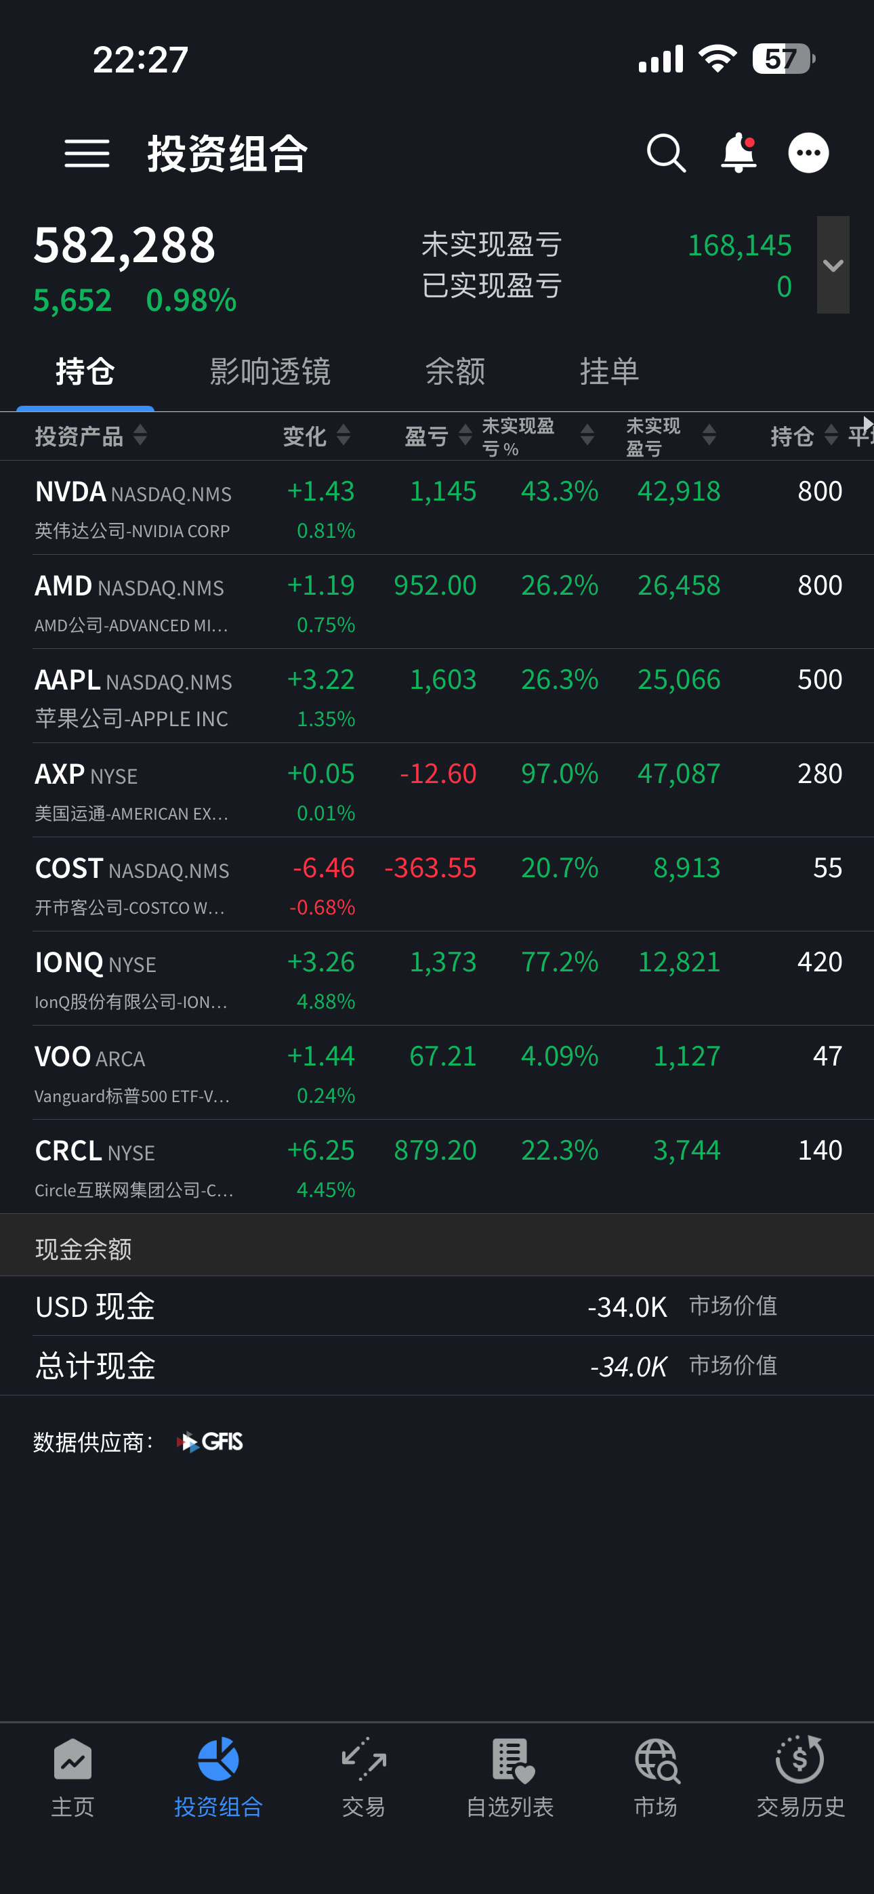Open the IONQ position row
Image resolution: width=874 pixels, height=1894 pixels.
(437, 979)
